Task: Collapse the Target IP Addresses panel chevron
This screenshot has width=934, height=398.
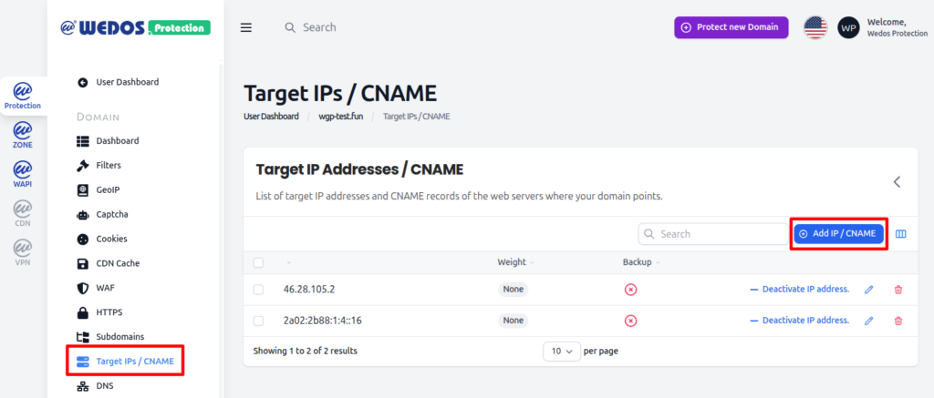Action: (897, 181)
